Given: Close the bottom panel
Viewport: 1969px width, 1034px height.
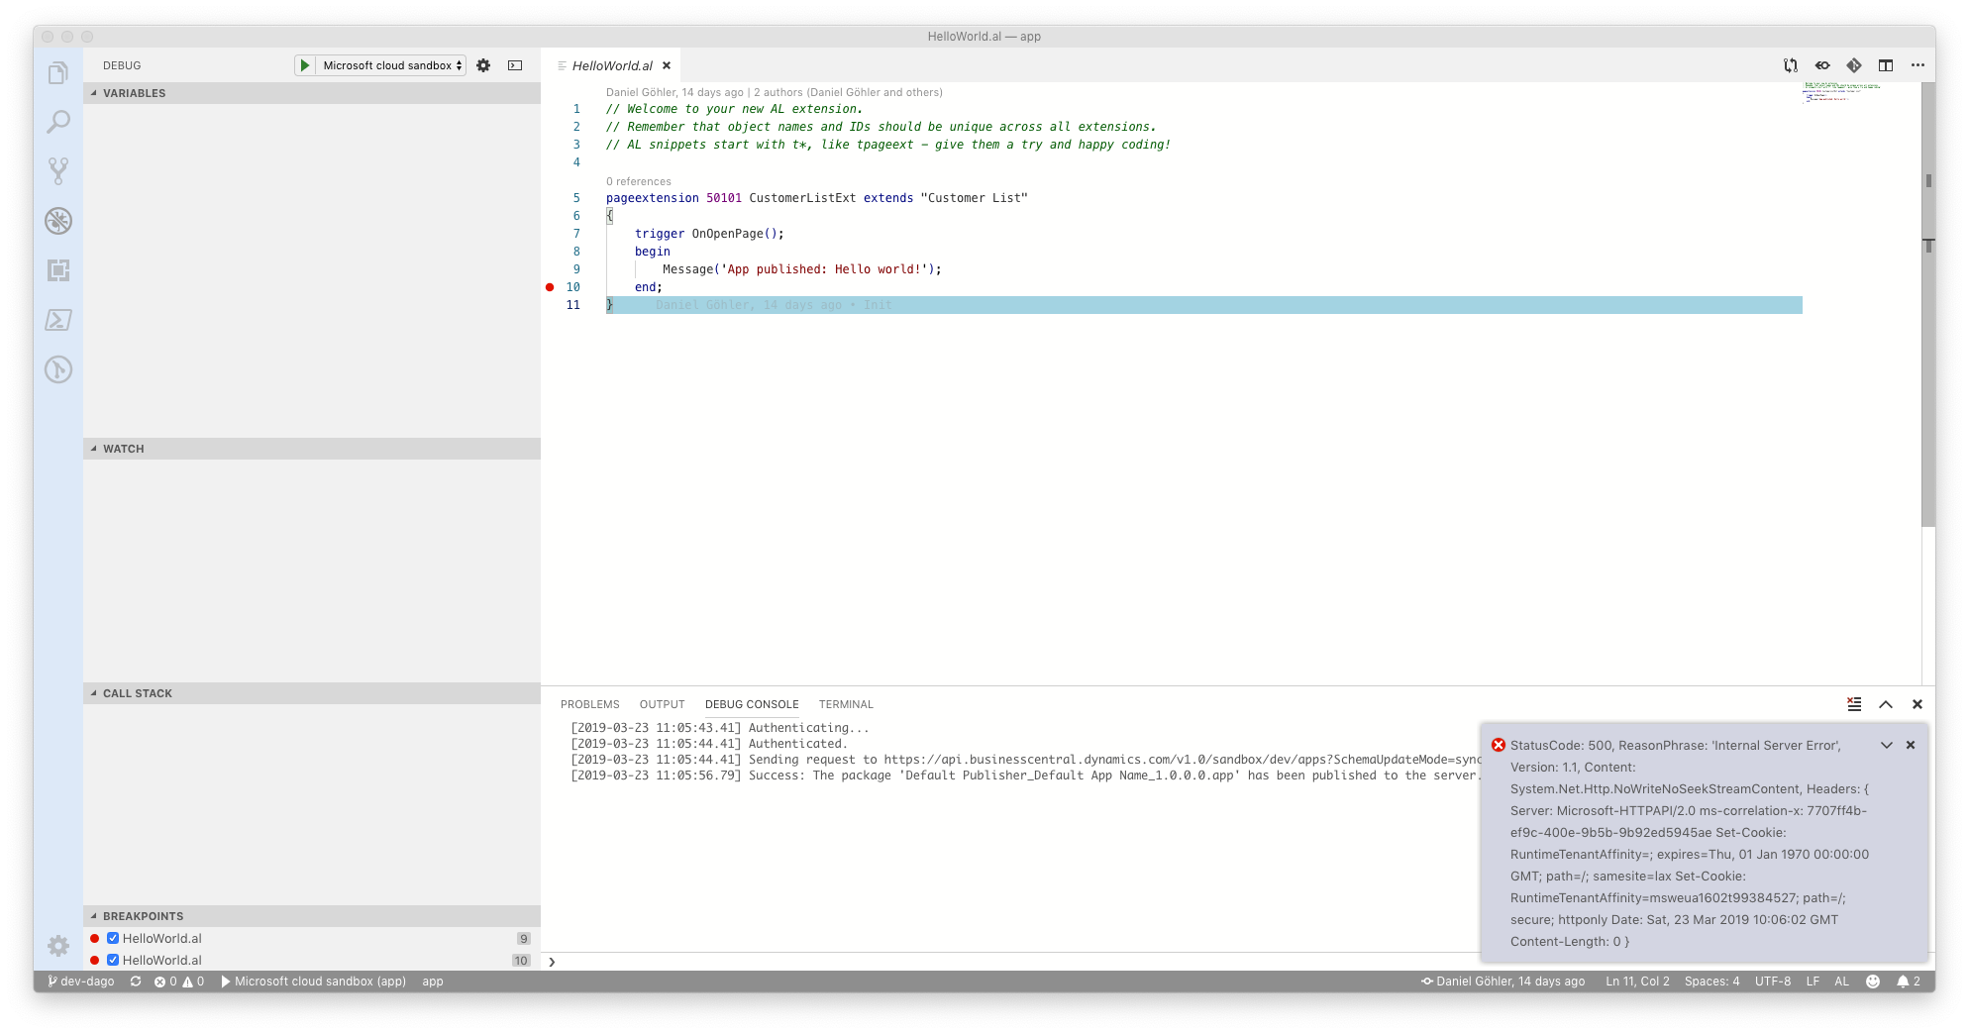Looking at the screenshot, I should 1917,704.
